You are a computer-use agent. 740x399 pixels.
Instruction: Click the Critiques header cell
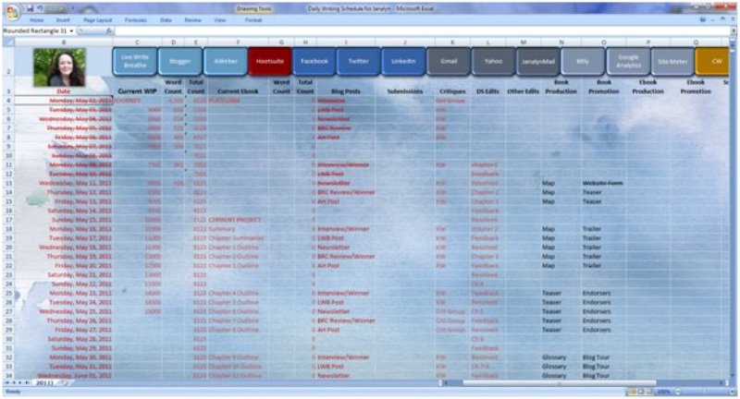tap(452, 91)
